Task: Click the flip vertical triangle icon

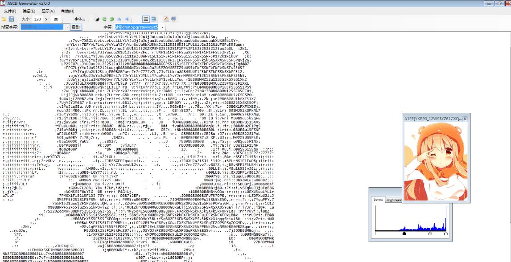Action: click(x=119, y=20)
